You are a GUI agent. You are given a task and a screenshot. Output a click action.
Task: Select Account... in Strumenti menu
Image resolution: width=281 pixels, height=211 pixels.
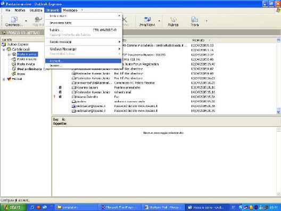coord(84,61)
